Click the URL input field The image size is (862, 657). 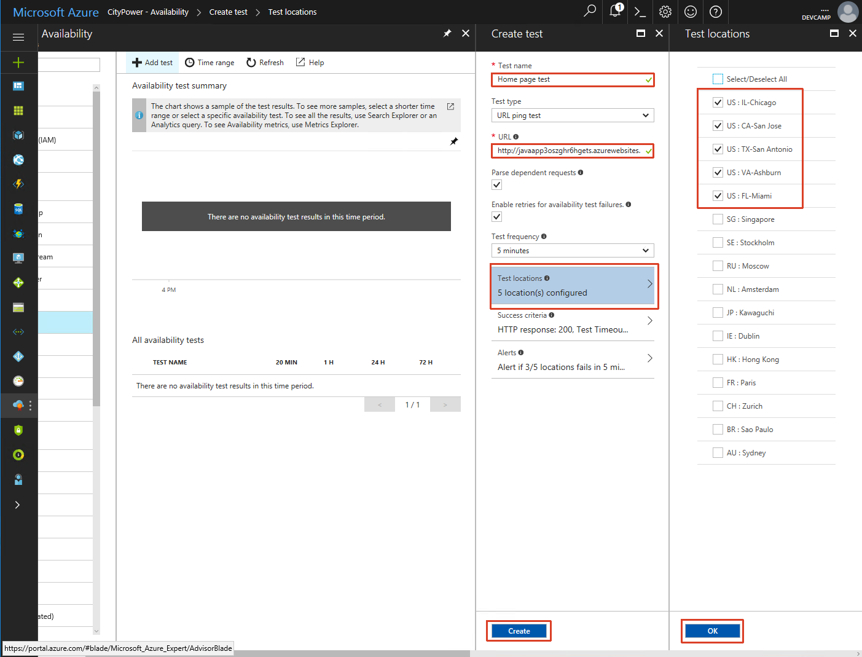coord(573,151)
